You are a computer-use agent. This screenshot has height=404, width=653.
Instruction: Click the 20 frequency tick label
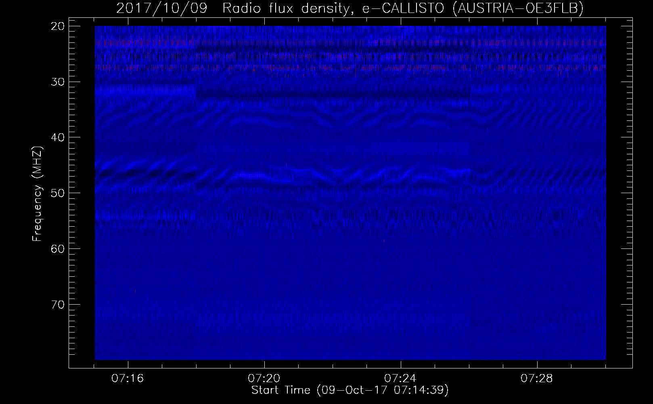[57, 26]
